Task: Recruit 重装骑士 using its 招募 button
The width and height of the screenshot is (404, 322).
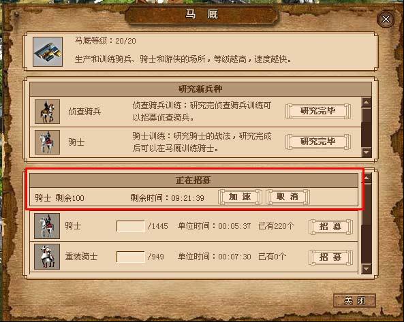Action: [x=330, y=257]
